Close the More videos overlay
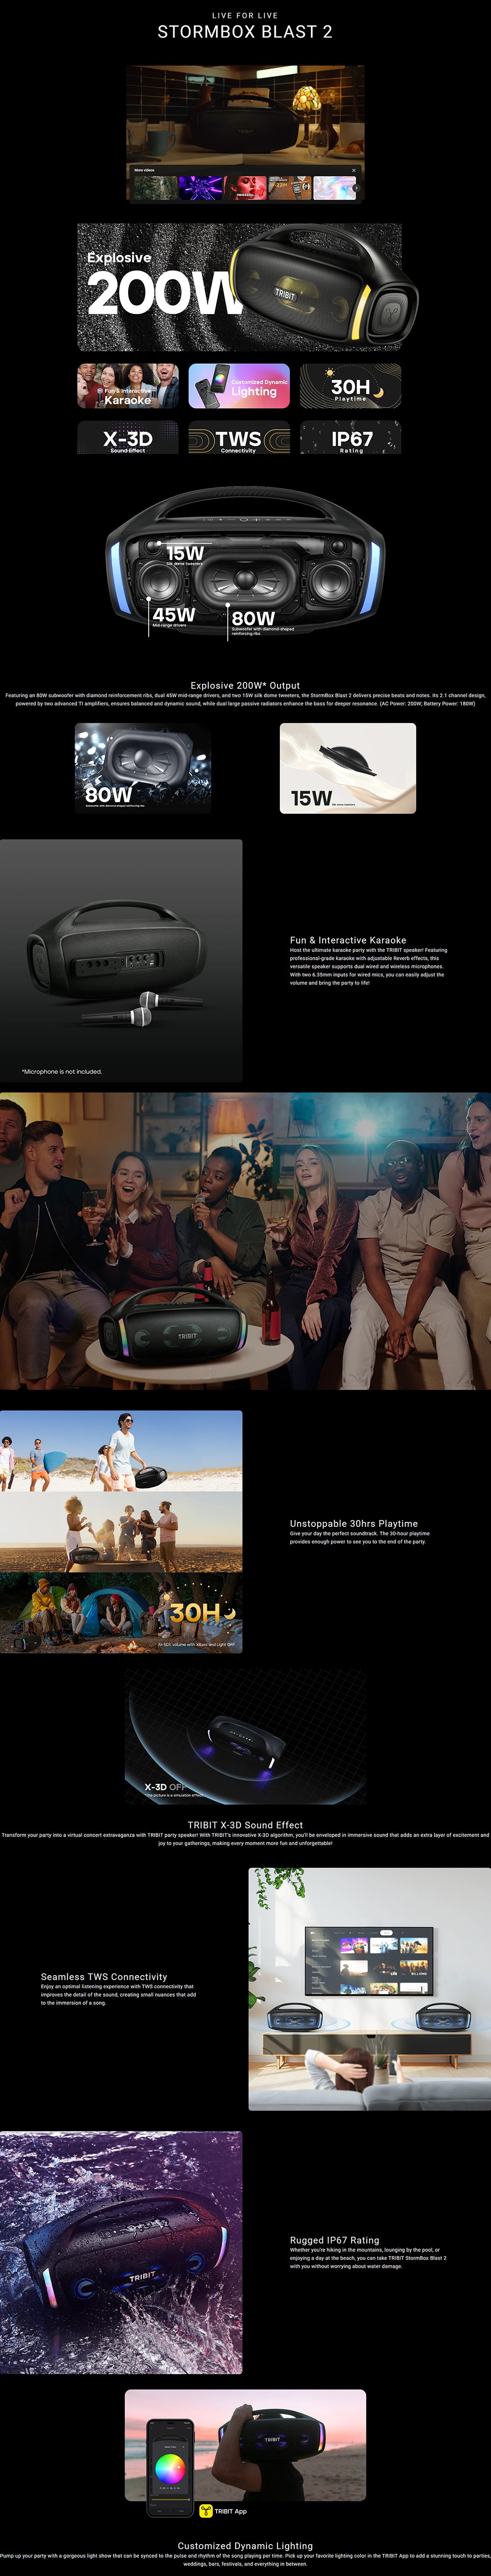The image size is (491, 2576). (x=353, y=170)
